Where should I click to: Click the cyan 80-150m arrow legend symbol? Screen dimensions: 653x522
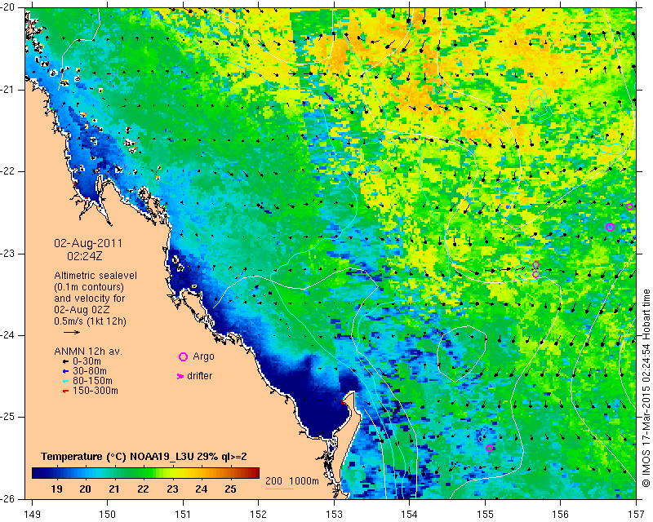click(x=65, y=381)
